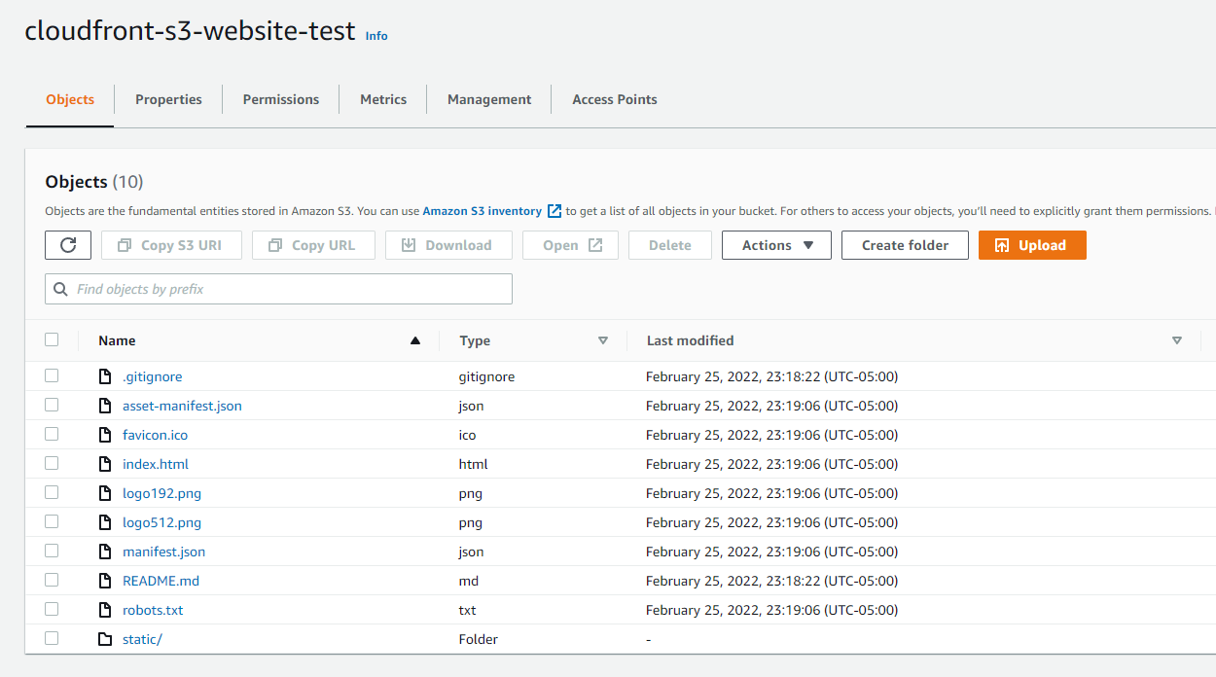
Task: Click the file icon beside favicon.ico
Action: click(105, 435)
